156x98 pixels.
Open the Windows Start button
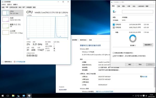(x=3, y=96)
